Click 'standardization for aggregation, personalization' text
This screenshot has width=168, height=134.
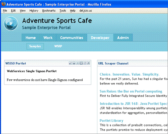click(134, 113)
